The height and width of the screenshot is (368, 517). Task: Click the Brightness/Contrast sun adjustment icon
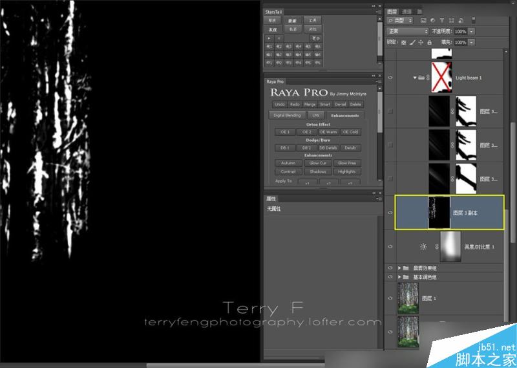click(x=423, y=246)
